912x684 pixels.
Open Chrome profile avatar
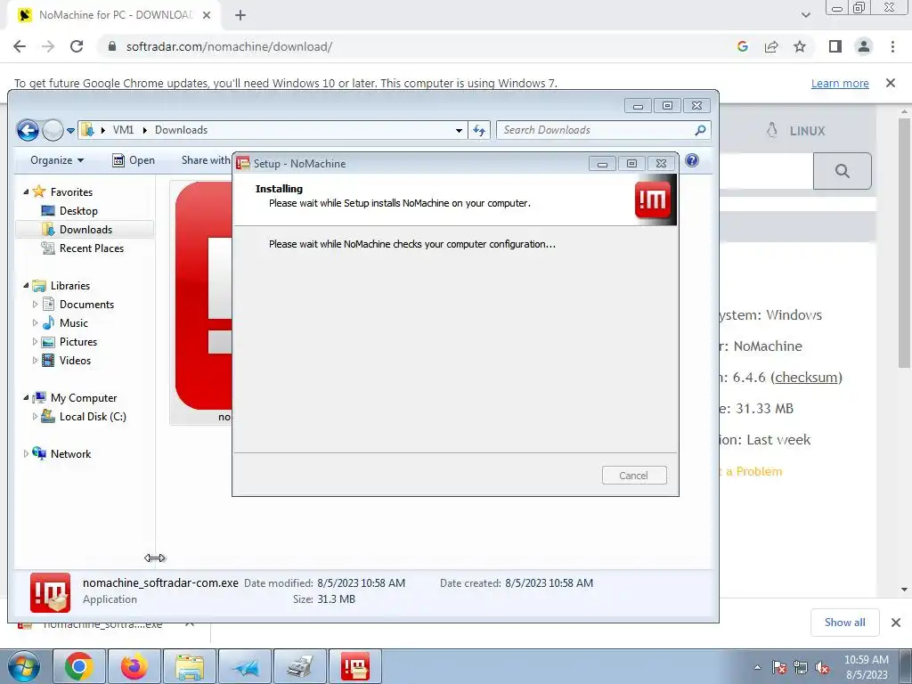[864, 46]
